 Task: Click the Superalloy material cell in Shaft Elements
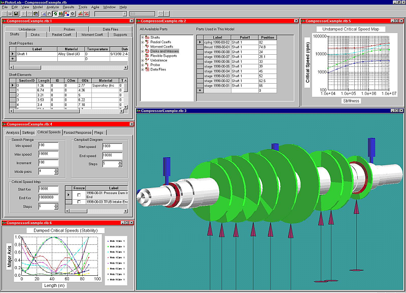(105, 85)
